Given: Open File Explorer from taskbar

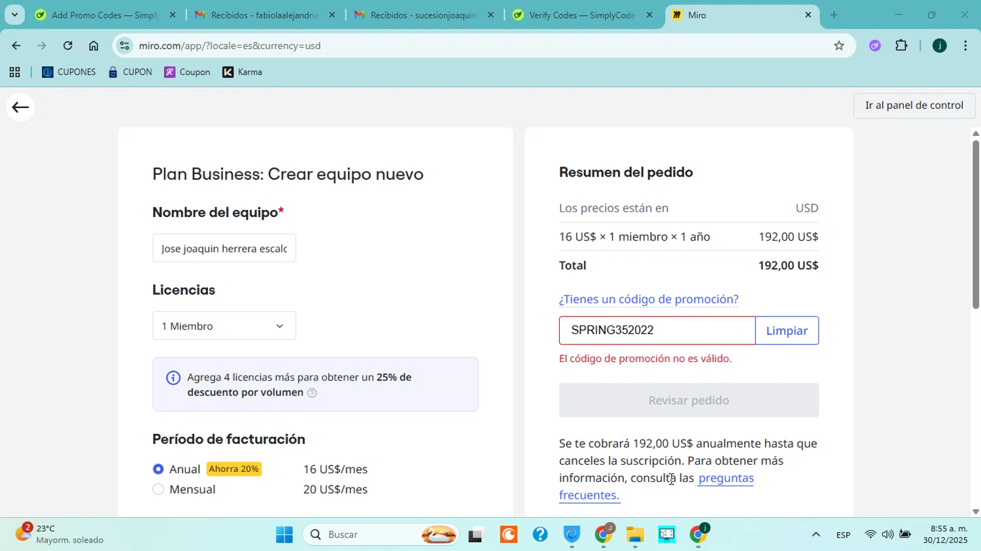Looking at the screenshot, I should [x=635, y=535].
